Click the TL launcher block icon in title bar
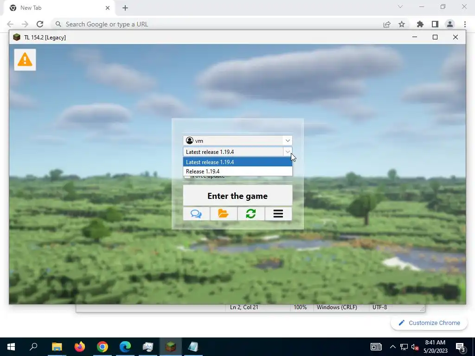475x356 pixels. [17, 37]
